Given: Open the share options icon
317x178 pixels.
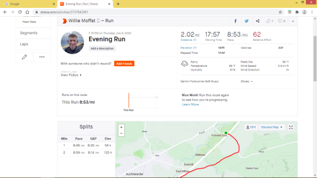Looking at the screenshot, I should 258,21.
